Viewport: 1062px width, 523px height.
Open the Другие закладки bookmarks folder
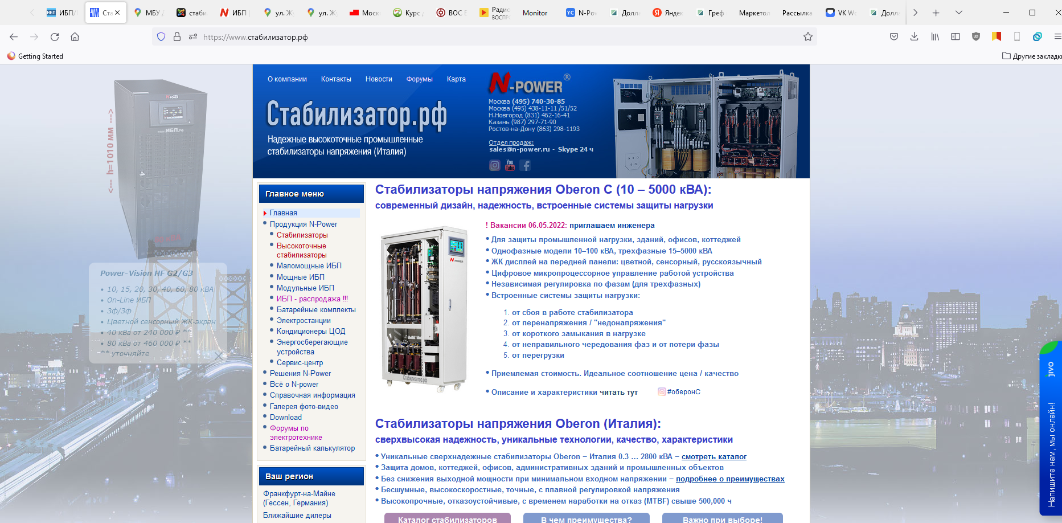(x=1032, y=56)
